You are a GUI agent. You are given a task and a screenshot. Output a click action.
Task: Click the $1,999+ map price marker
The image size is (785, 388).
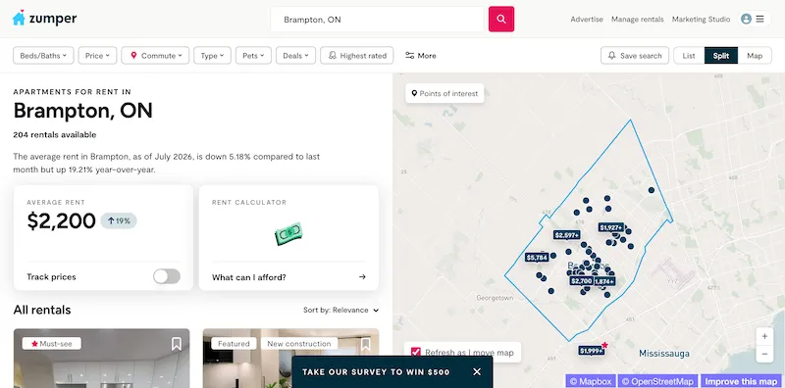tap(592, 351)
